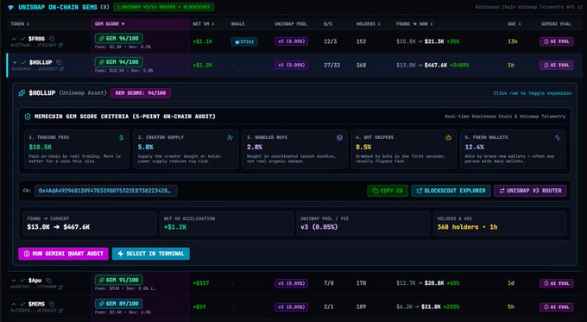Click the contract address field

coord(106,191)
